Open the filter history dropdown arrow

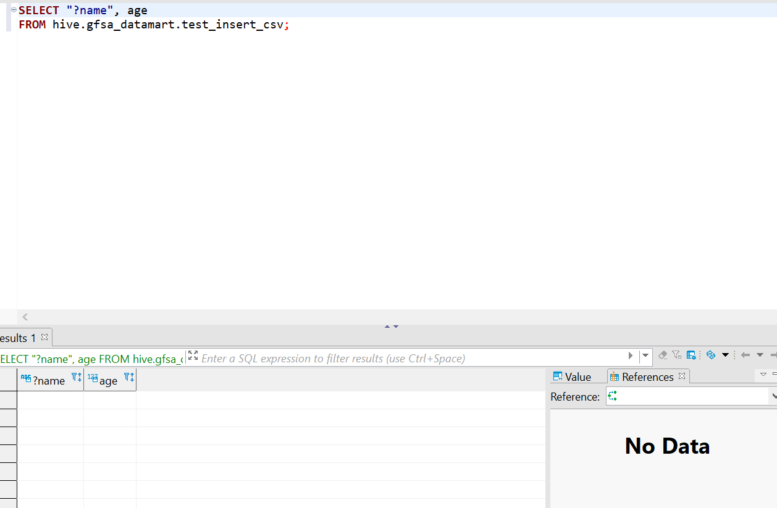(x=645, y=355)
